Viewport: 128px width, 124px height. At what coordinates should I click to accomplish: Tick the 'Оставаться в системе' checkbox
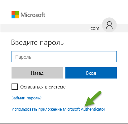(x=15, y=87)
